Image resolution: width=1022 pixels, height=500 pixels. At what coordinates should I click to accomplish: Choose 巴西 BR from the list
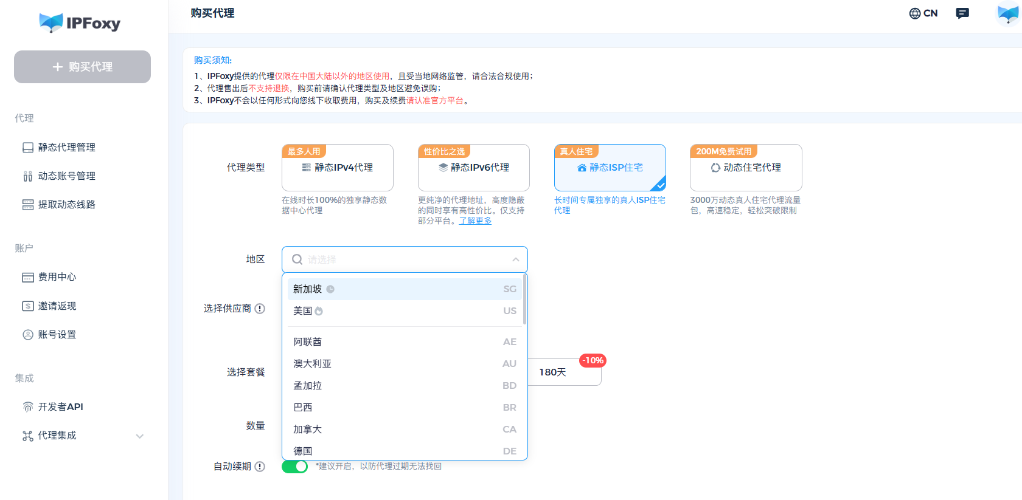click(405, 408)
